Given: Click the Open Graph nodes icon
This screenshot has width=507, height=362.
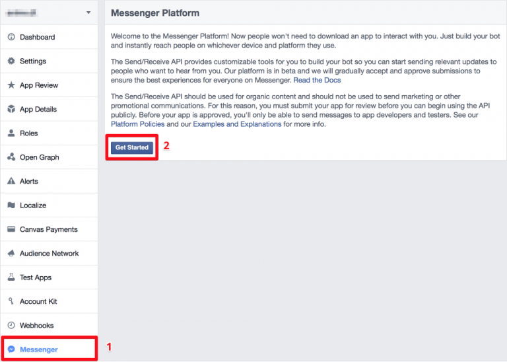Looking at the screenshot, I should [x=11, y=157].
